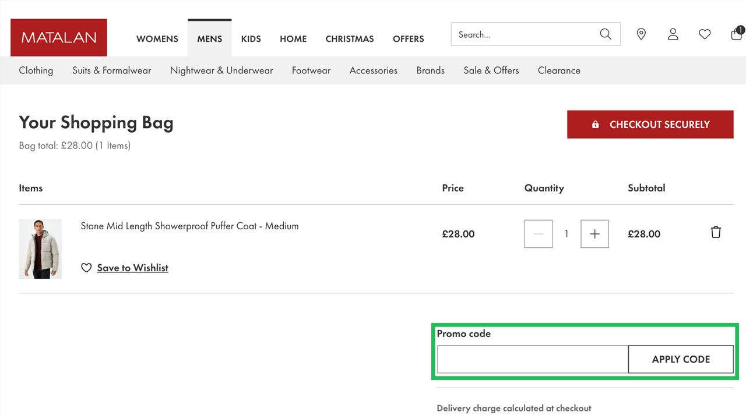
Task: Click the Your Shopping Bag heading
Action: pyautogui.click(x=96, y=122)
